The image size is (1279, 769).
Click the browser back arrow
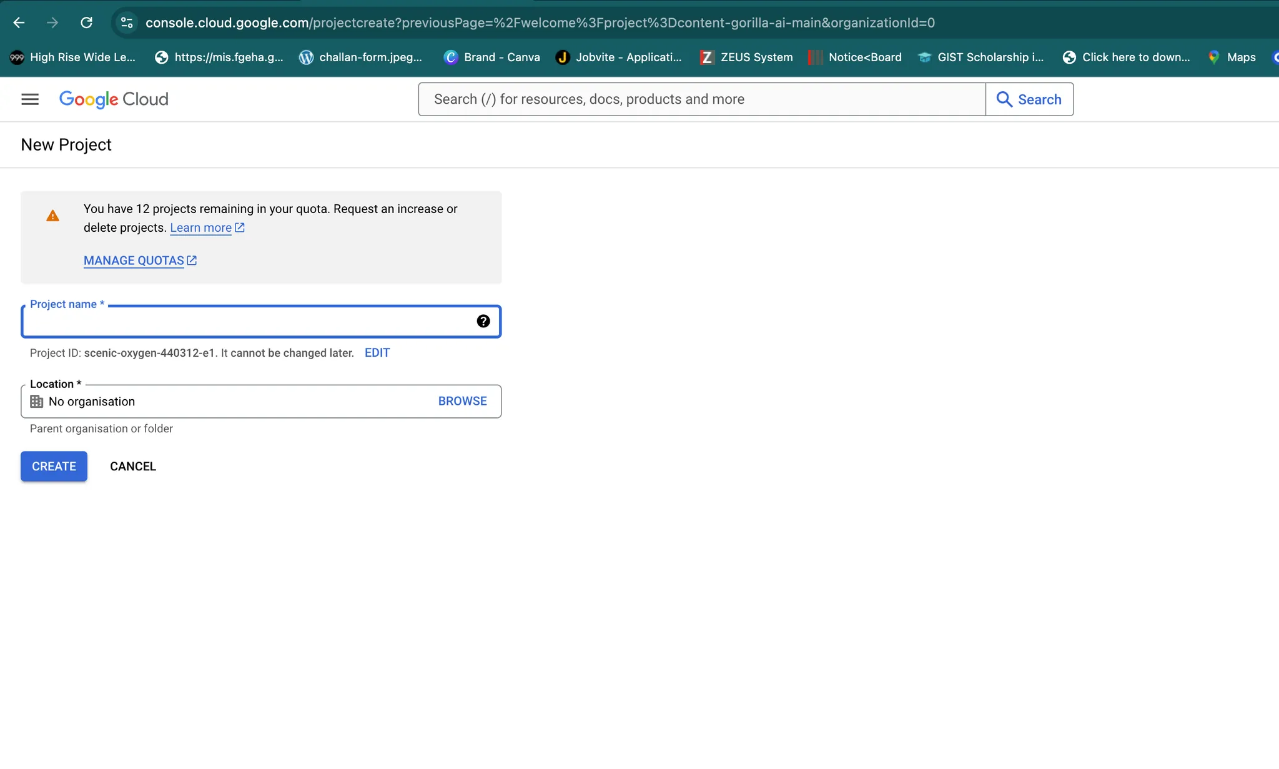click(x=19, y=22)
